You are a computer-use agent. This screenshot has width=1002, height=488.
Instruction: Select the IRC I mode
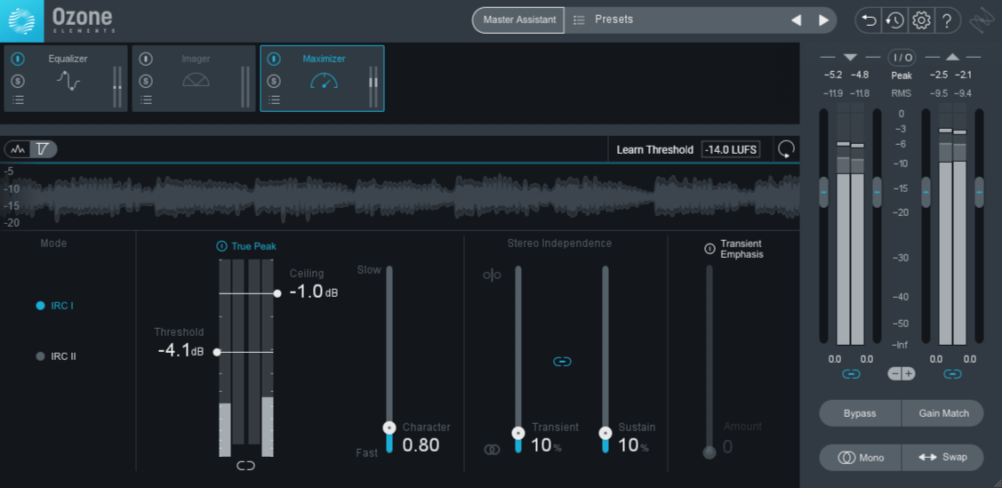click(55, 306)
